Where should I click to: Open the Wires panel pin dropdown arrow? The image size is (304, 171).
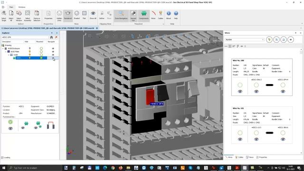pyautogui.click(x=295, y=33)
